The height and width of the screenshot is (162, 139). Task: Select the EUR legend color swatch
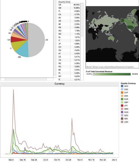point(122,99)
